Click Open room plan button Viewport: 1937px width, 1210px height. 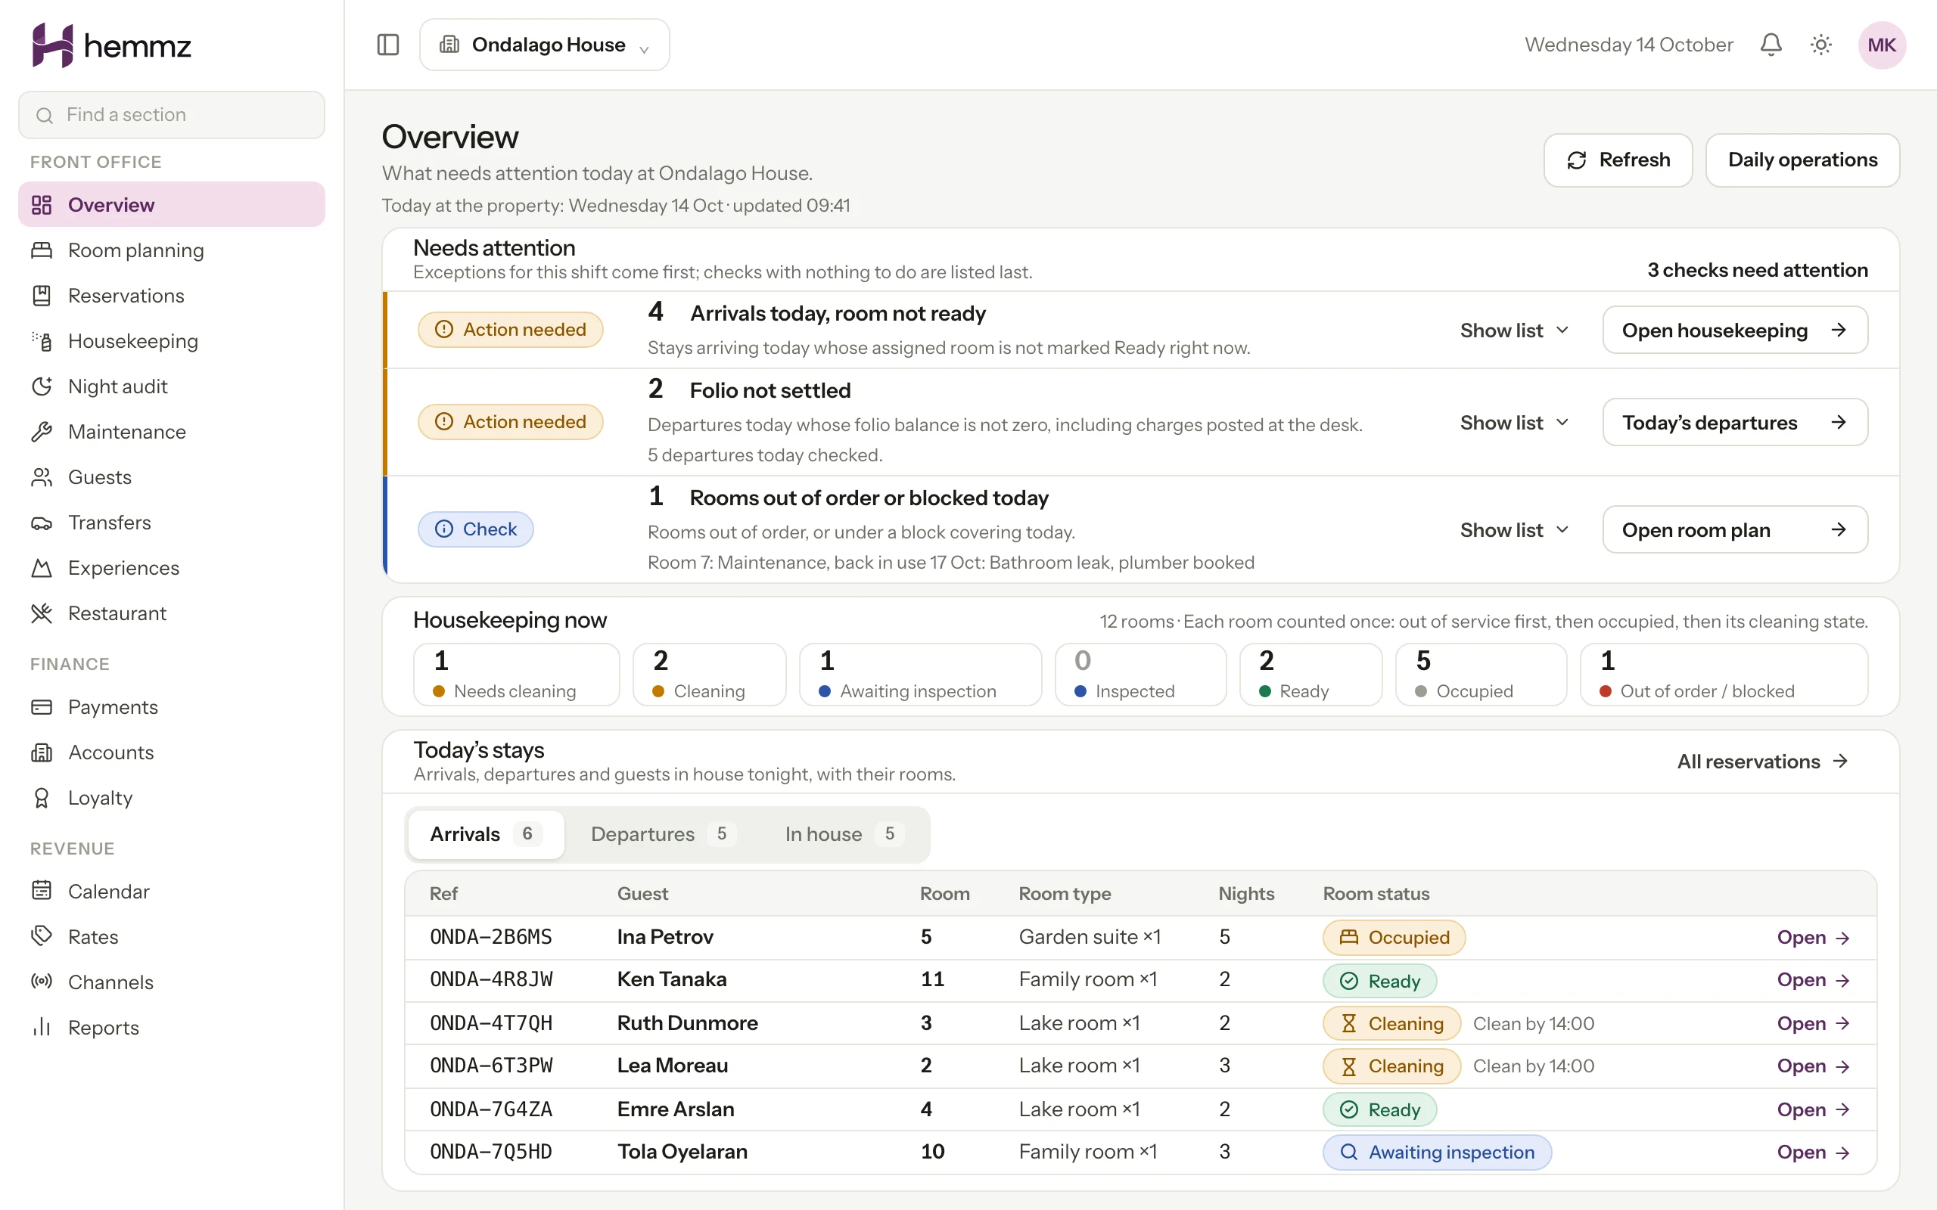pos(1734,530)
